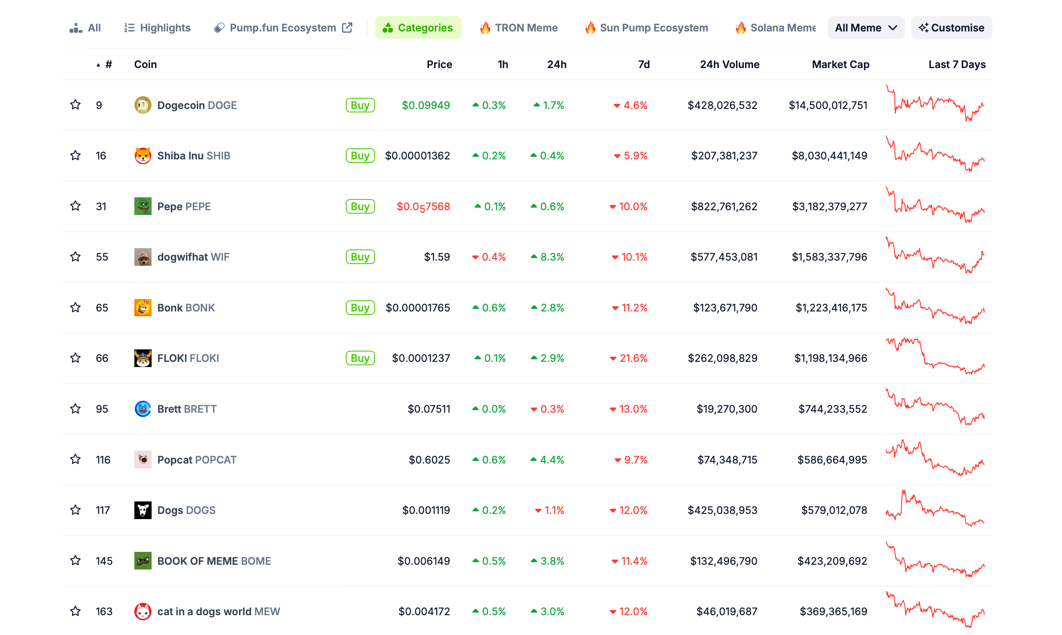Favorite Shiba Inu with the star

click(x=75, y=155)
